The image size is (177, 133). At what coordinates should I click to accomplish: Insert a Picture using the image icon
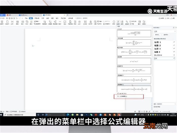click(x=23, y=22)
